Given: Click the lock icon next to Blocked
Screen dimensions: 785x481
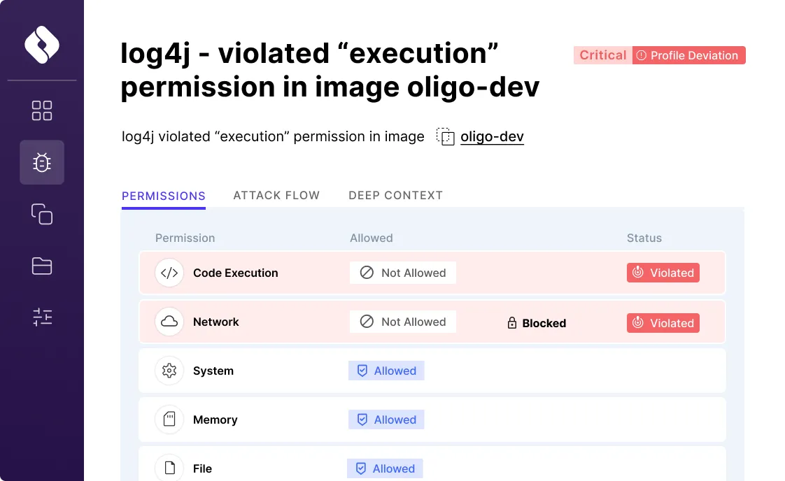Looking at the screenshot, I should point(510,323).
